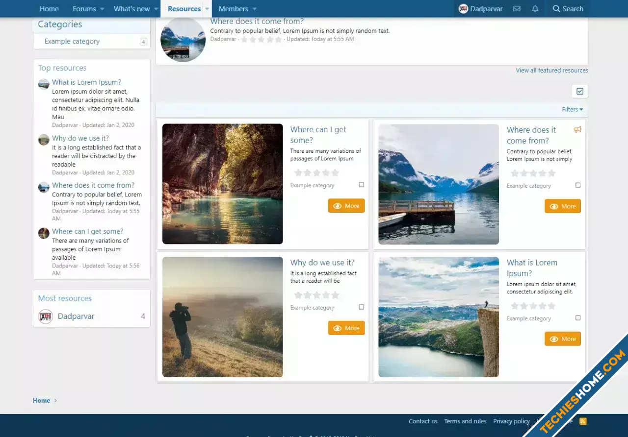Open the Filters dropdown

click(573, 110)
